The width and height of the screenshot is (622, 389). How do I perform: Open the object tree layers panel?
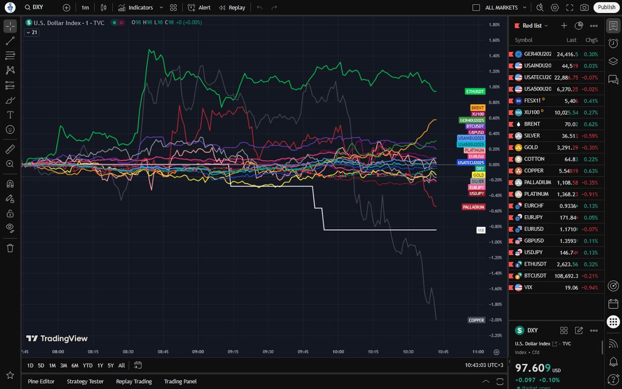(x=613, y=61)
